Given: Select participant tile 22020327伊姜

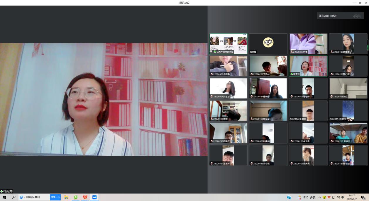Looking at the screenshot, I should [x=308, y=44].
